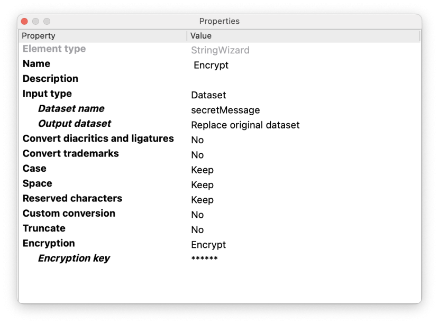Image resolution: width=439 pixels, height=324 pixels.
Task: Click the masked Encryption key field
Action: coord(204,260)
